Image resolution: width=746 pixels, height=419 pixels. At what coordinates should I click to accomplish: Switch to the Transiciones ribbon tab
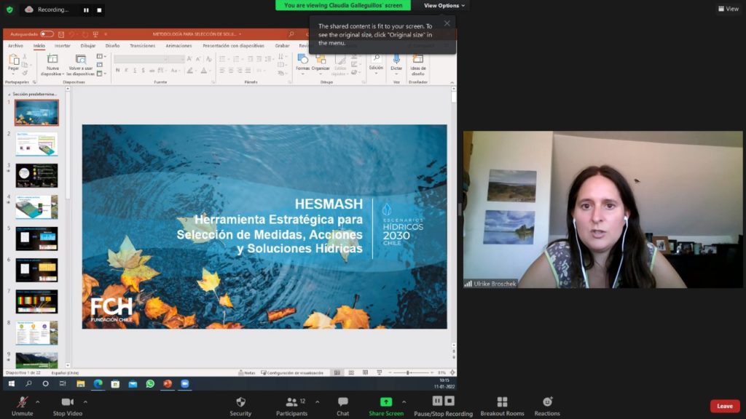tap(142, 46)
